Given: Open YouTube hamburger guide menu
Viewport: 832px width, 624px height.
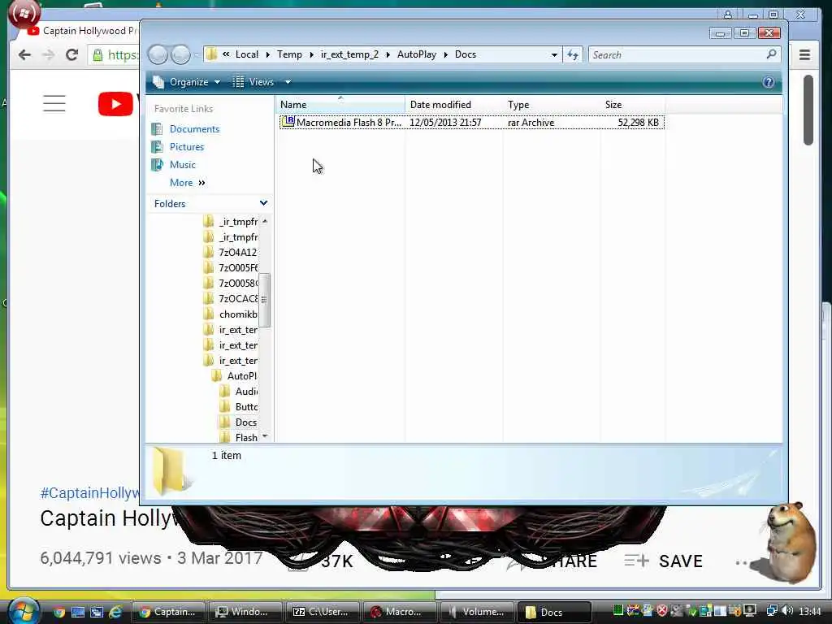Looking at the screenshot, I should click(54, 103).
